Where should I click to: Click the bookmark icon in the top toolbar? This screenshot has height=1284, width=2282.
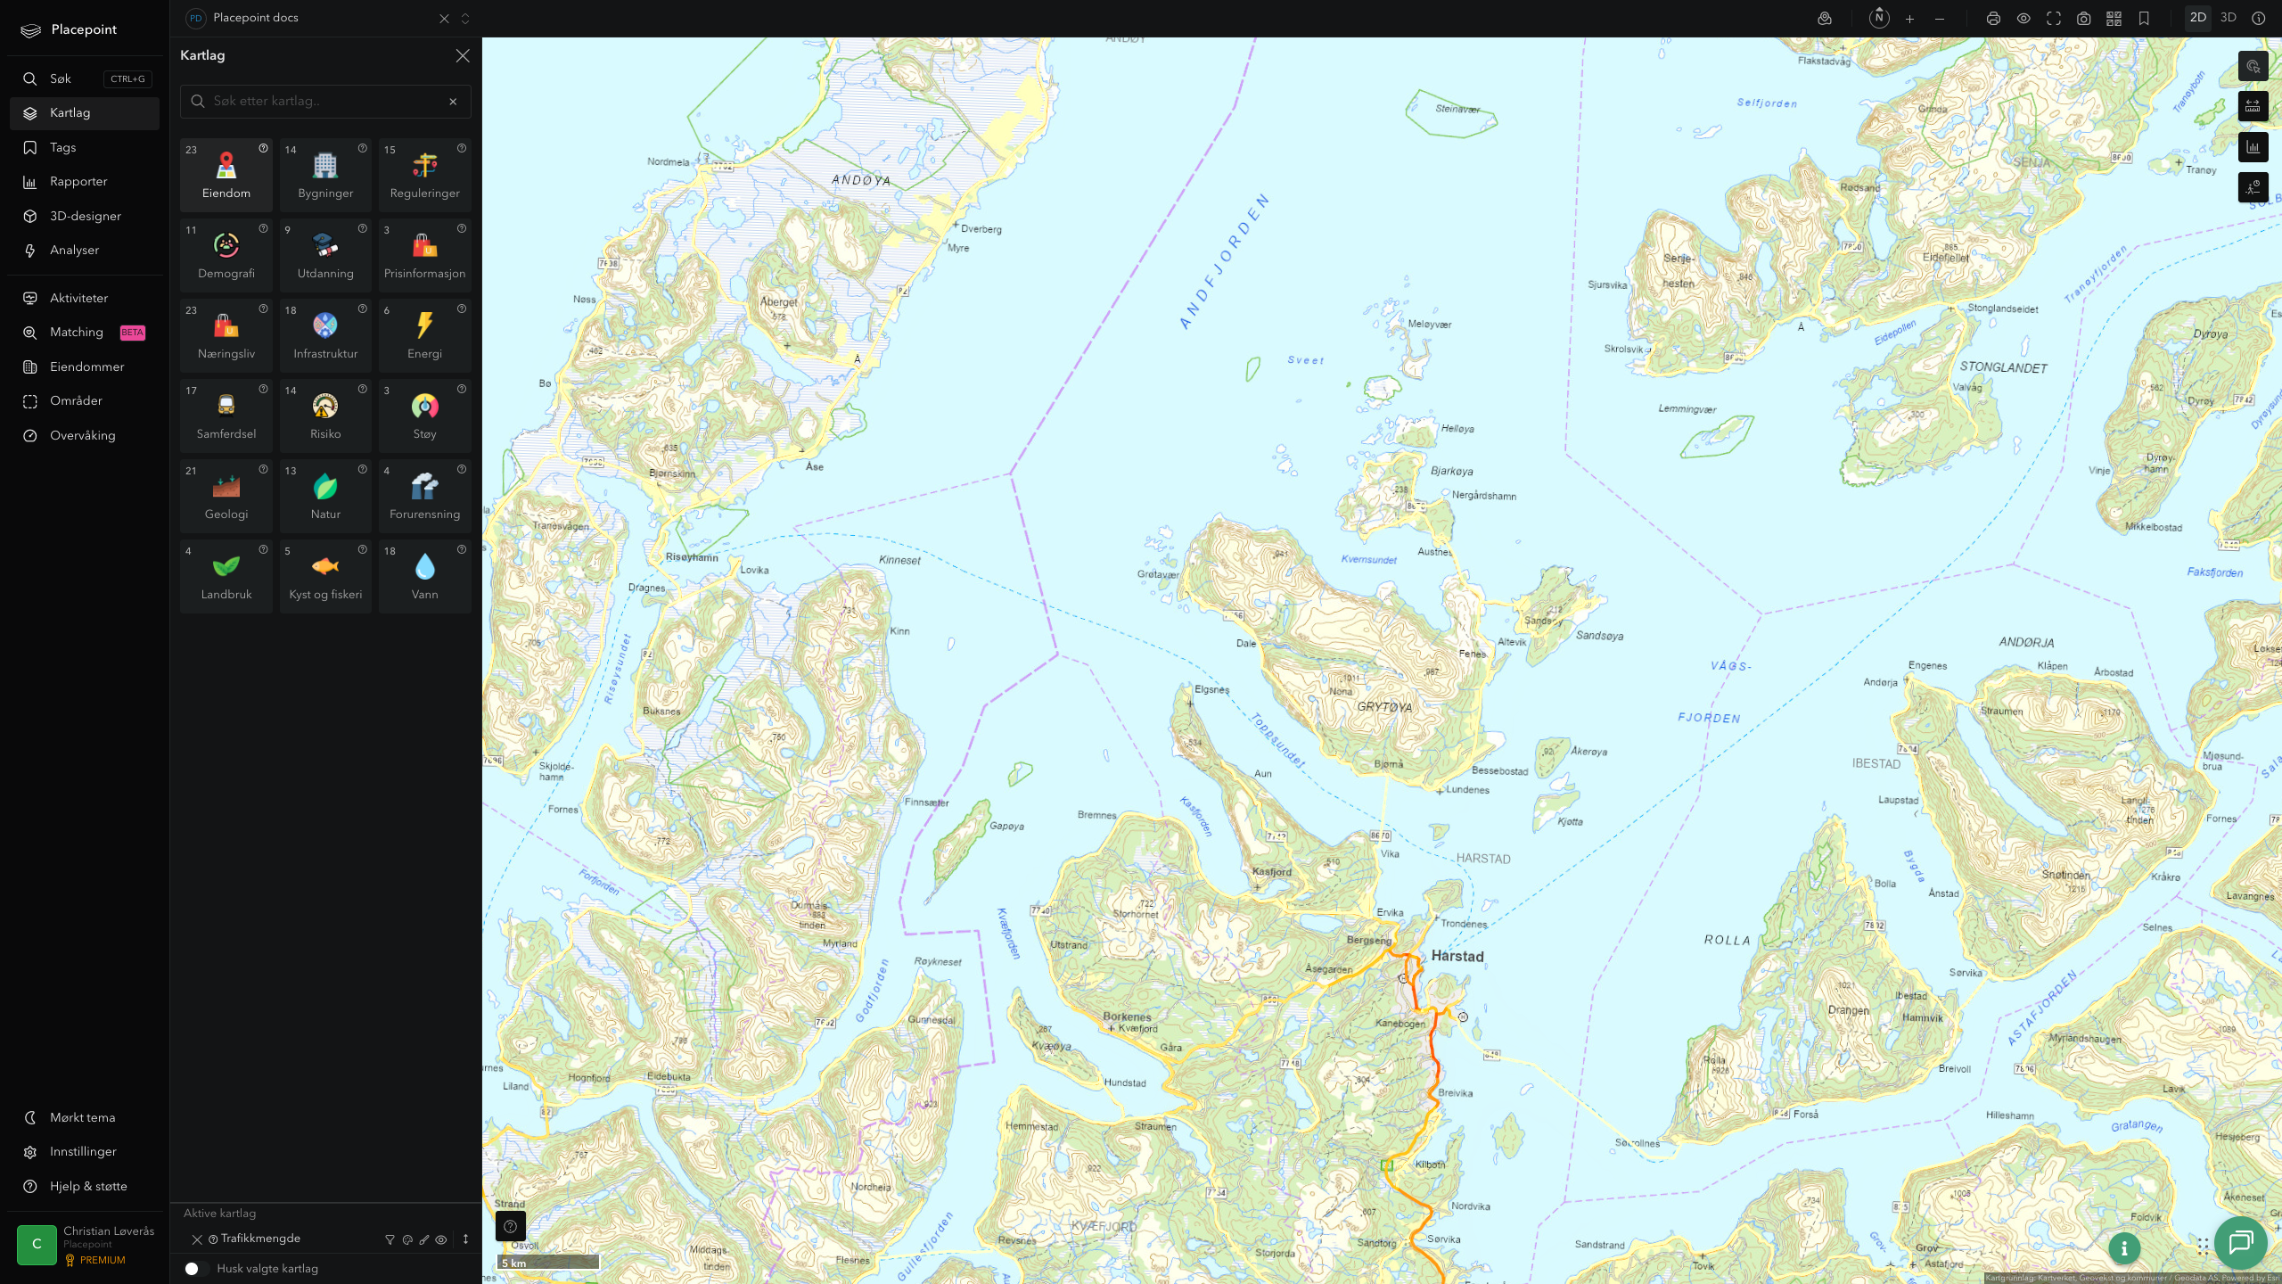2144,19
